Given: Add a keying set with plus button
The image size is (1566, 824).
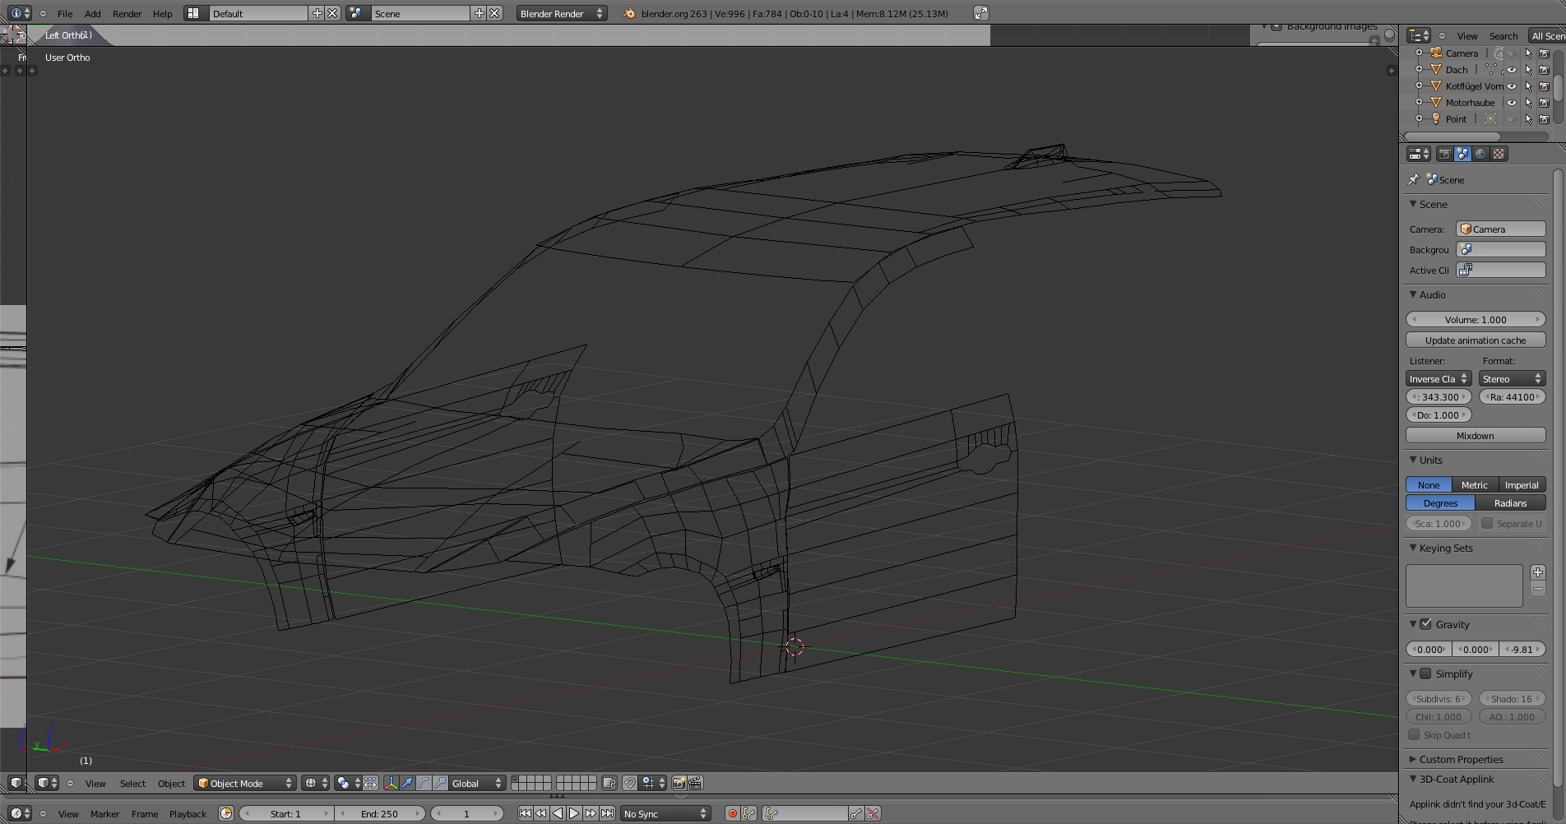Looking at the screenshot, I should [x=1538, y=572].
